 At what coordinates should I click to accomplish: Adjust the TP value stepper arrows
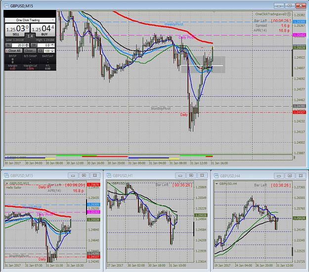(x=52, y=45)
